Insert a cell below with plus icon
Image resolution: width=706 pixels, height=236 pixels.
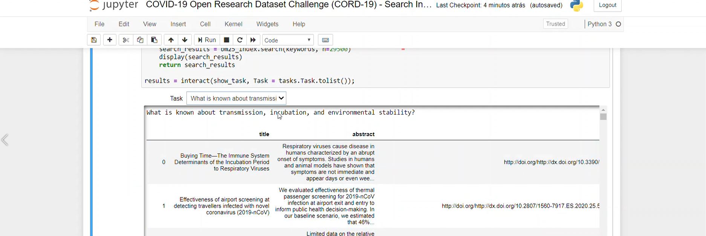point(110,40)
